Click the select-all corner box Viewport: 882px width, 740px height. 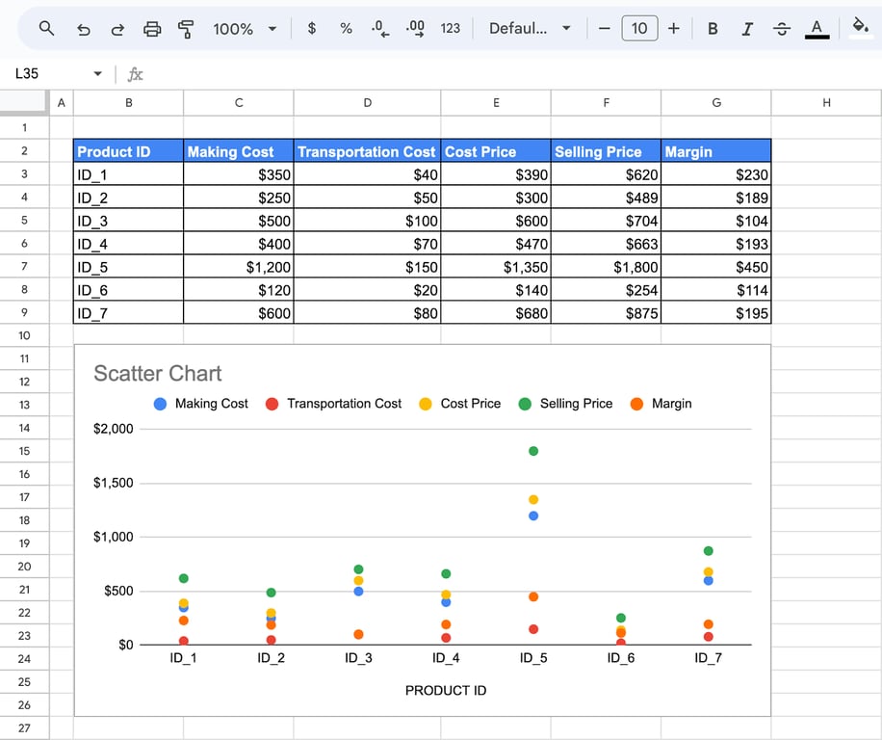[x=24, y=103]
